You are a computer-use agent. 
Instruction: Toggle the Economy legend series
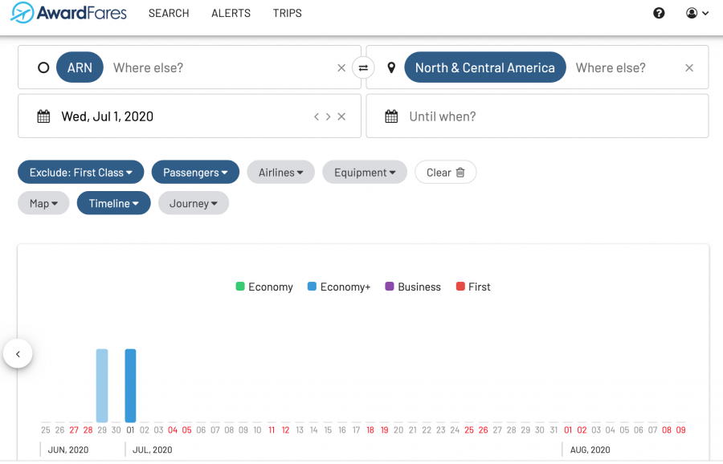pos(263,287)
